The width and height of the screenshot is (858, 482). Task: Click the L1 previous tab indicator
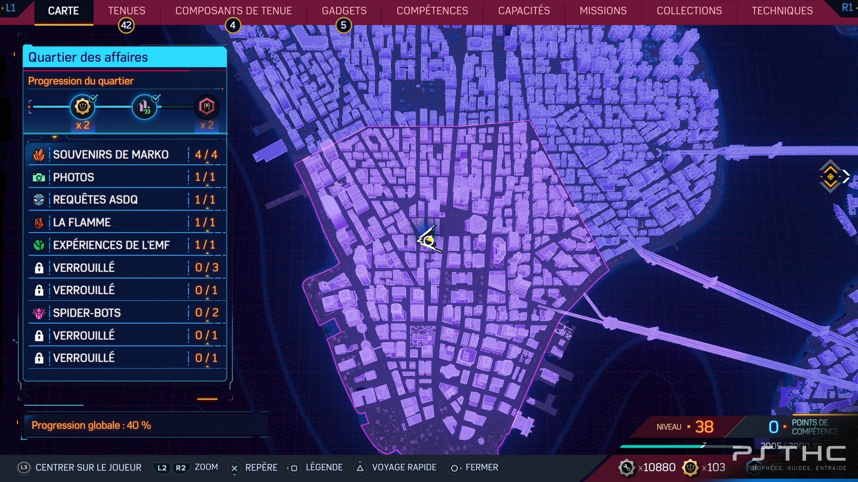pos(10,8)
